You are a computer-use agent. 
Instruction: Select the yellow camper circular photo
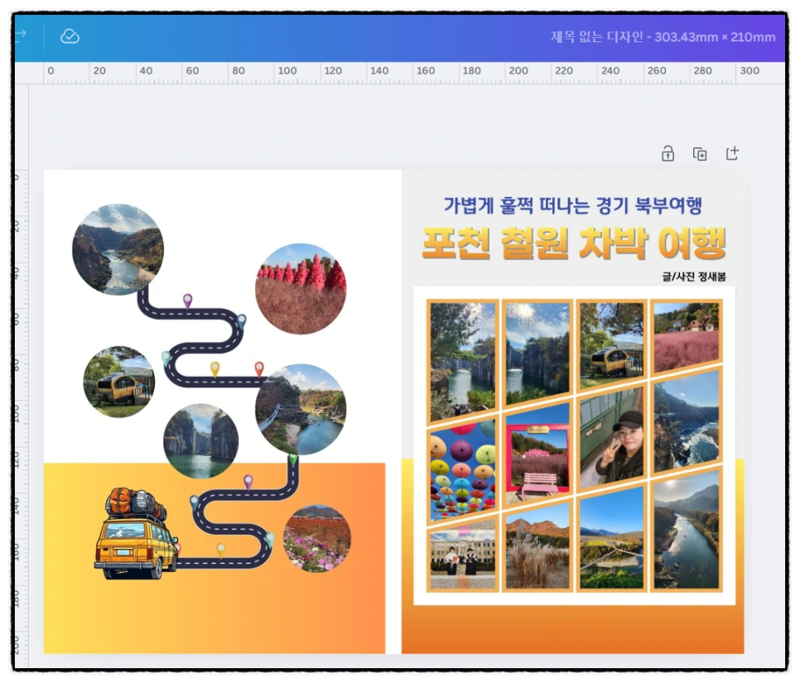pyautogui.click(x=119, y=382)
